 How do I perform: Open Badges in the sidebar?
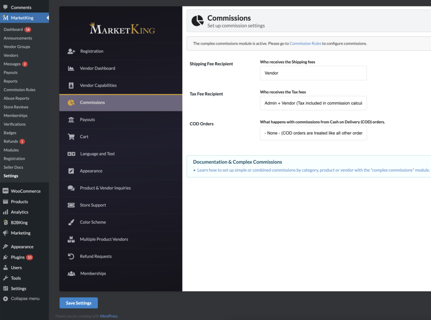(x=10, y=133)
